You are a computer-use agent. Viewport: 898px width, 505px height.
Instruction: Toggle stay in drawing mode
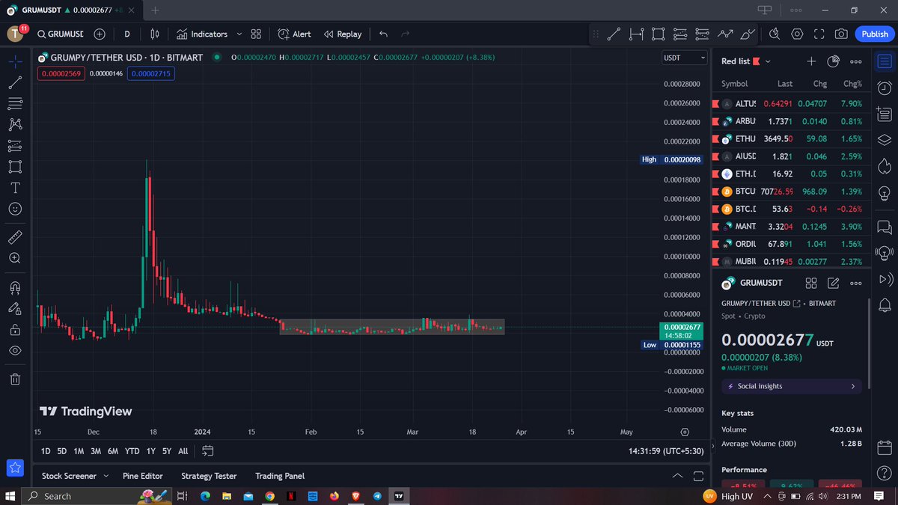[x=15, y=308]
